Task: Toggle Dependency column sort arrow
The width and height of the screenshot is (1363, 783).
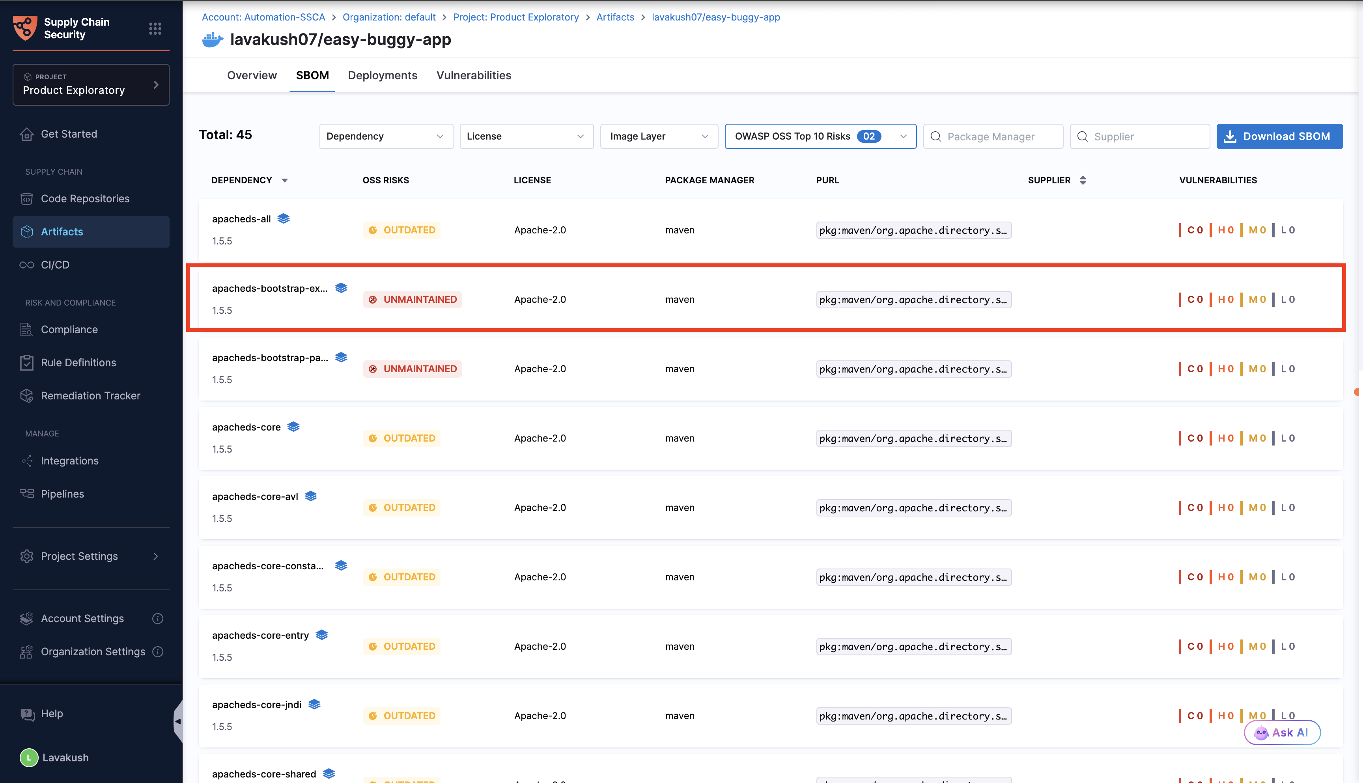Action: (x=284, y=181)
